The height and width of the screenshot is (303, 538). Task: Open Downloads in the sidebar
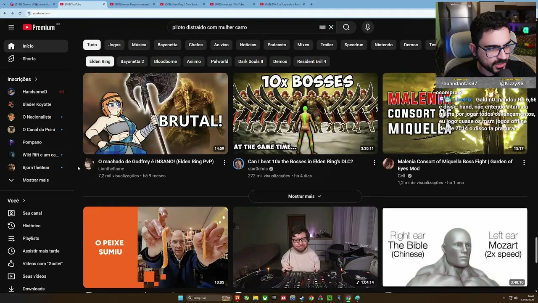[x=36, y=289]
